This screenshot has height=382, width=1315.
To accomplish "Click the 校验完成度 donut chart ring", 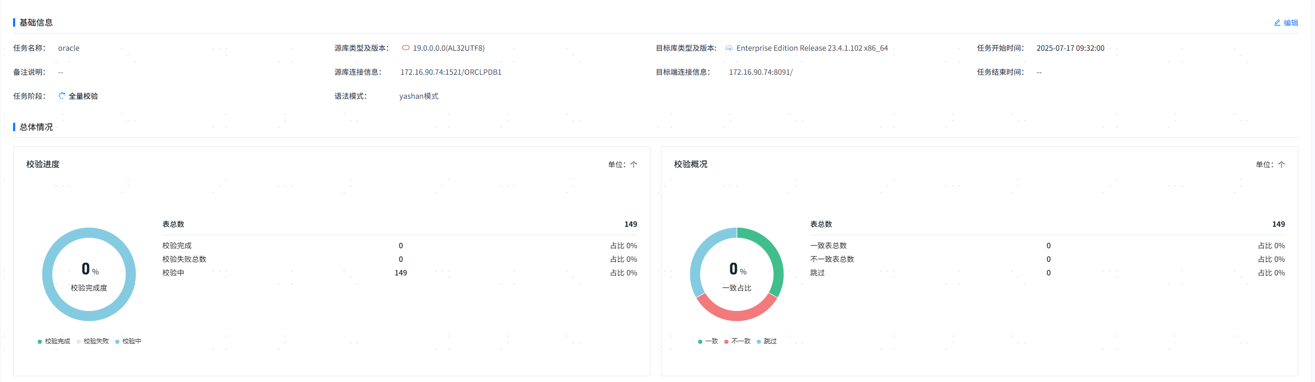I will pyautogui.click(x=89, y=233).
